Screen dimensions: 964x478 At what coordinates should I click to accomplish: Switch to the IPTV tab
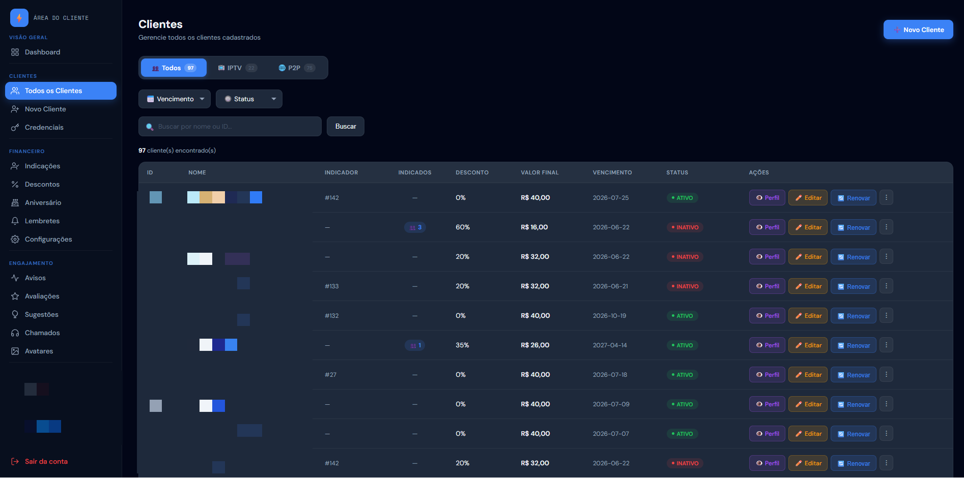(237, 68)
